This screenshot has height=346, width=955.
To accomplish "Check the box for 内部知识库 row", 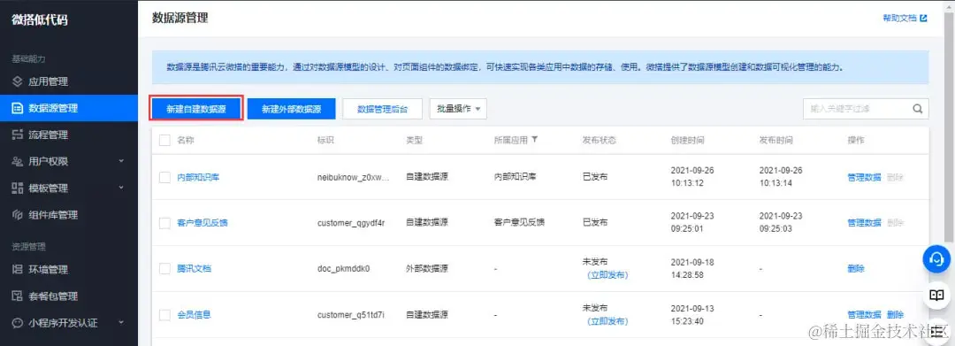I will [164, 177].
